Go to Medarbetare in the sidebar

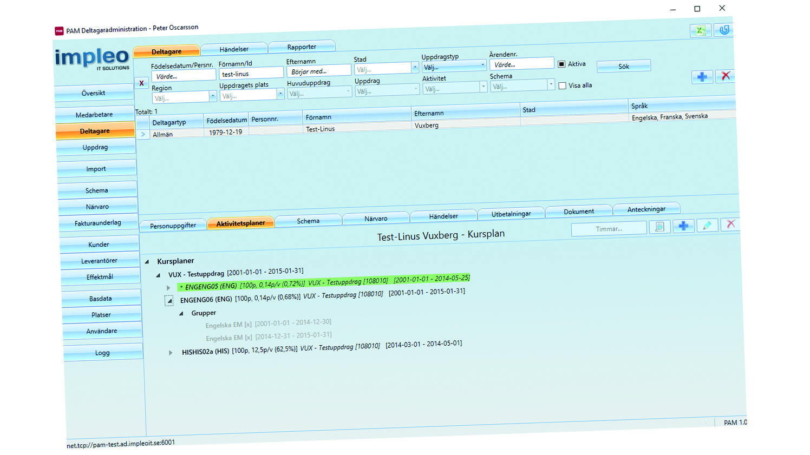pyautogui.click(x=94, y=115)
